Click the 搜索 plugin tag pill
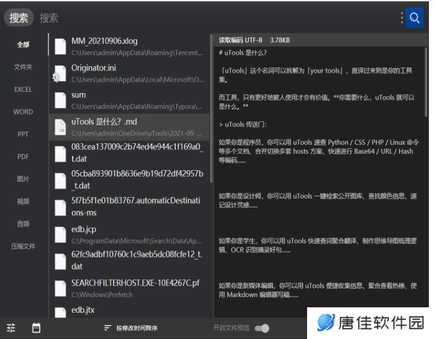434x339 pixels. 18,18
